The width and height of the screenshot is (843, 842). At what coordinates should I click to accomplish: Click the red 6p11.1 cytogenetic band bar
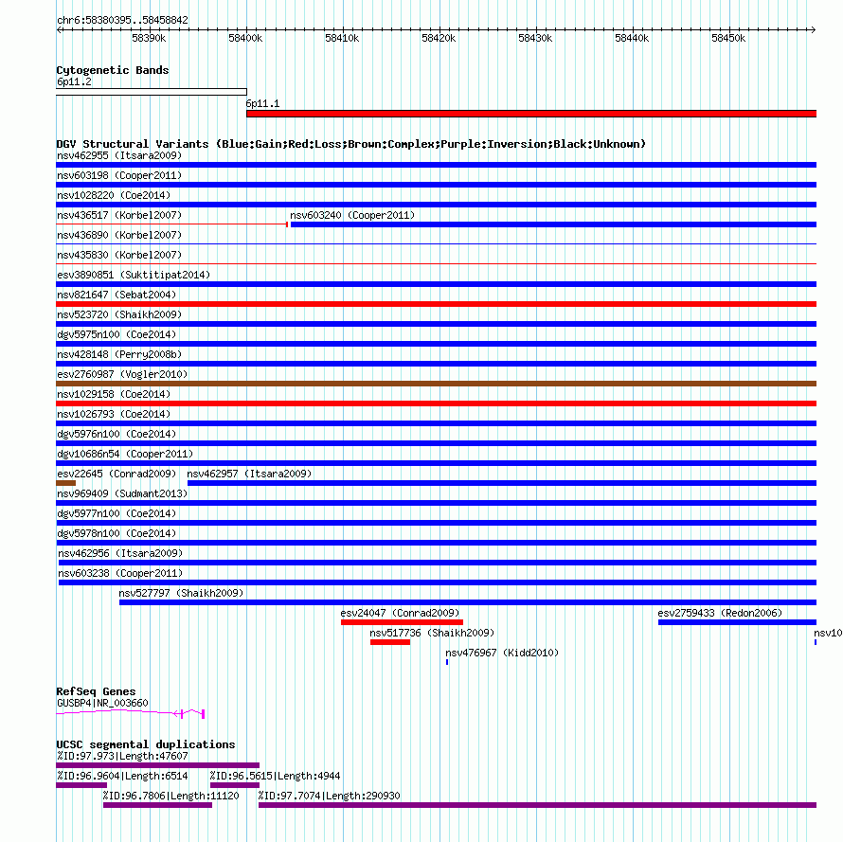[x=531, y=114]
